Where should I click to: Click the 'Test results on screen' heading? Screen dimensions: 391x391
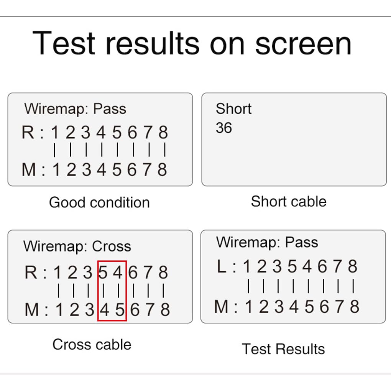[192, 43]
